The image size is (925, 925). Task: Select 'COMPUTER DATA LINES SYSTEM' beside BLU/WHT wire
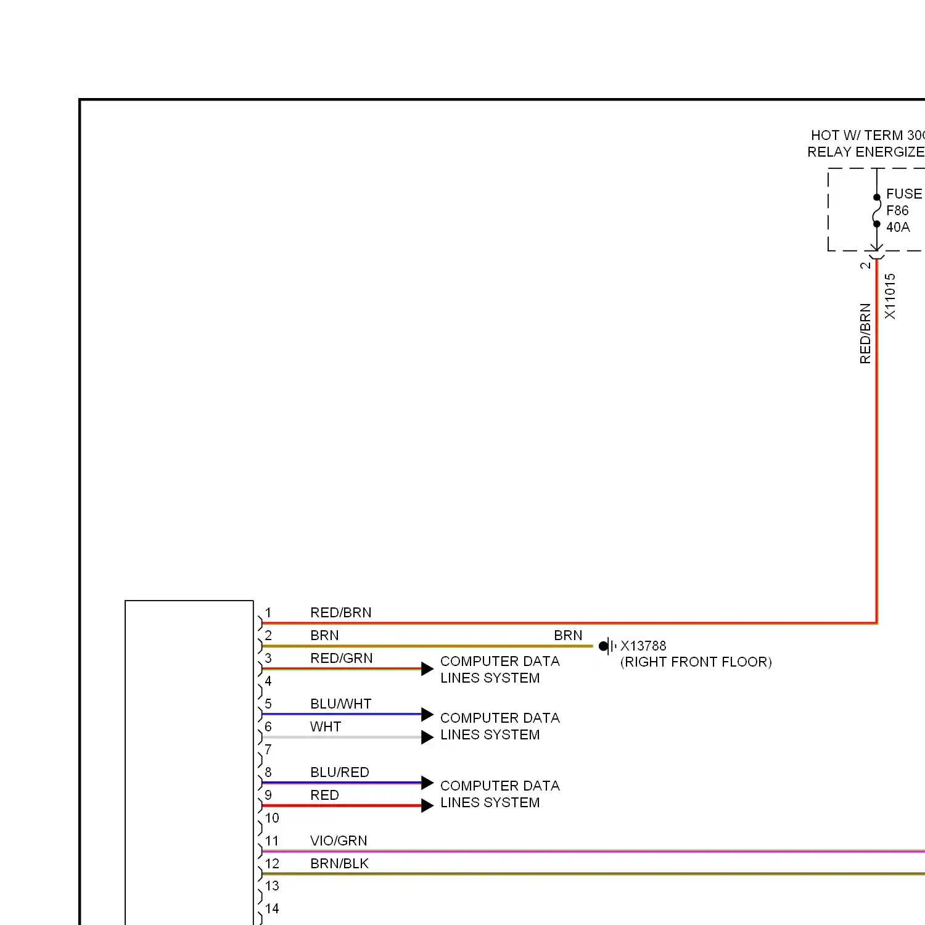tap(500, 726)
